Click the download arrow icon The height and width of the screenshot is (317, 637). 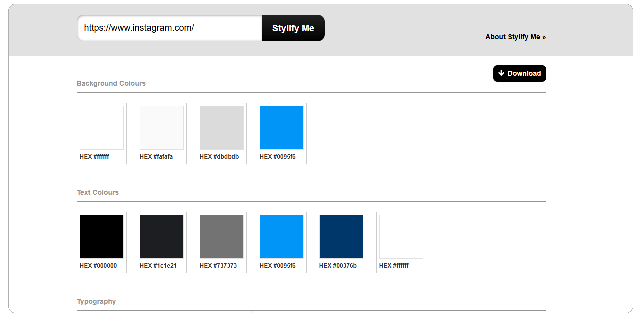(x=501, y=73)
